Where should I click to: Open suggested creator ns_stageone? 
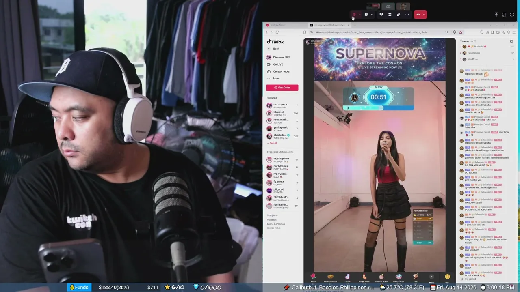click(x=282, y=159)
